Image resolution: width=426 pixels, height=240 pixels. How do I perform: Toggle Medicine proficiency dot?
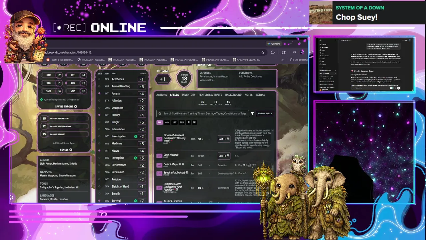(x=99, y=144)
